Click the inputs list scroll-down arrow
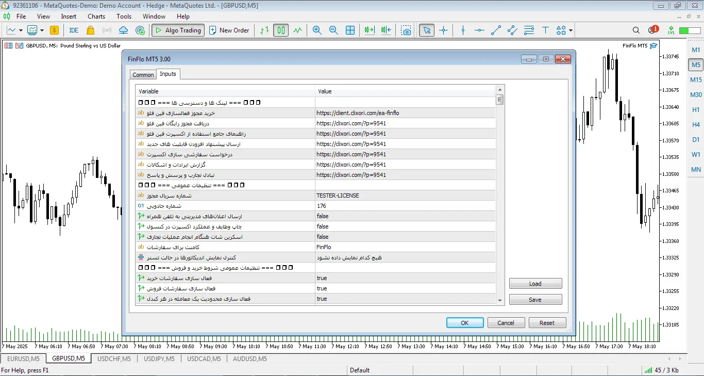 (500, 300)
